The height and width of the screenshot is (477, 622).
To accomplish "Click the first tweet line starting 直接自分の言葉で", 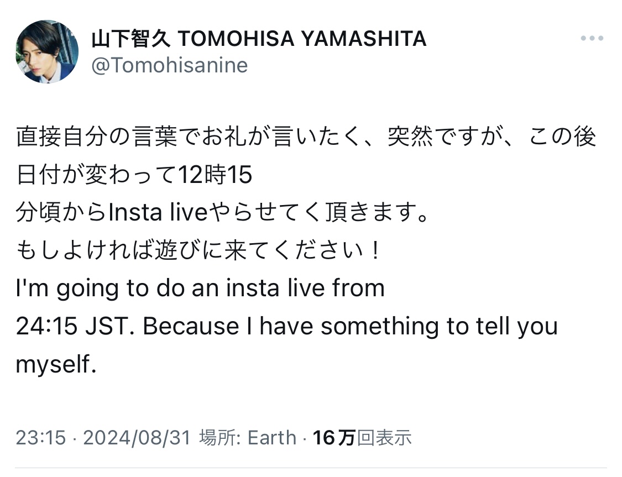I will click(306, 137).
